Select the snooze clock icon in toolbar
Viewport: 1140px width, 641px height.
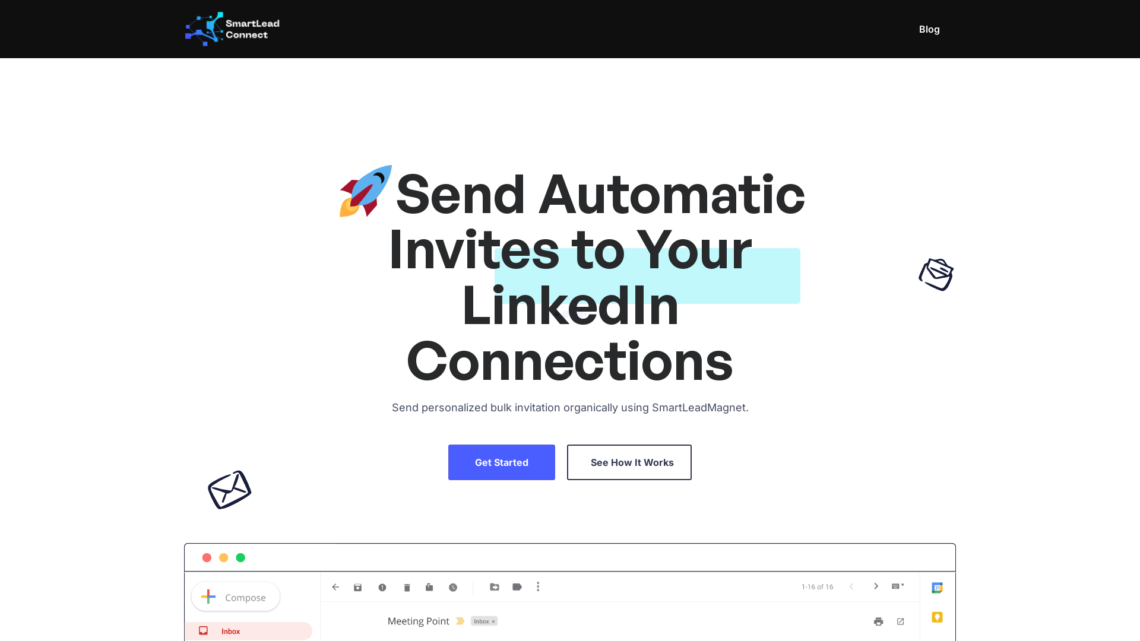pos(454,587)
